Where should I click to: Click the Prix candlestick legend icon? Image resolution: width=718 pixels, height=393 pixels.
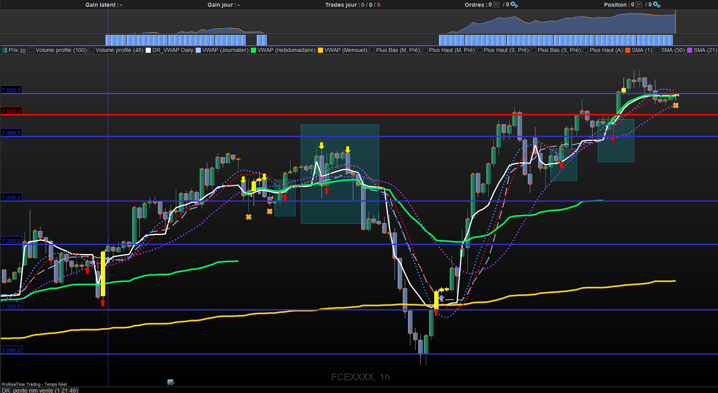(5, 50)
